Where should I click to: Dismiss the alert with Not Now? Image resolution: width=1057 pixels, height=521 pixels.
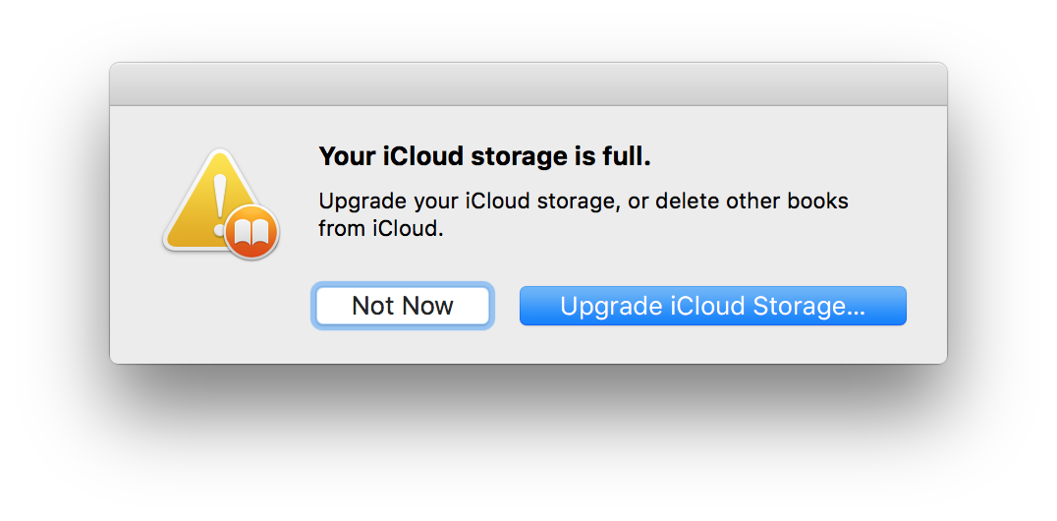click(x=402, y=306)
